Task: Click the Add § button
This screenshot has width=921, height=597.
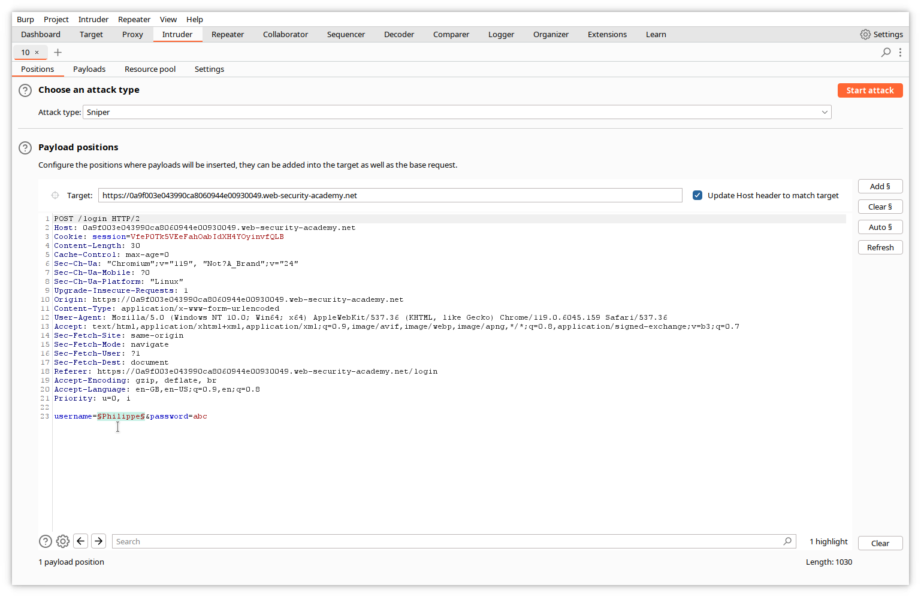Action: click(x=880, y=187)
